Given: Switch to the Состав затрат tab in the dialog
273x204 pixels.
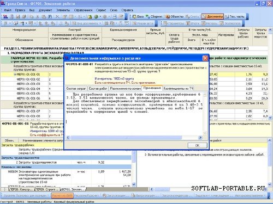Looking at the screenshot, I should tap(76, 89).
